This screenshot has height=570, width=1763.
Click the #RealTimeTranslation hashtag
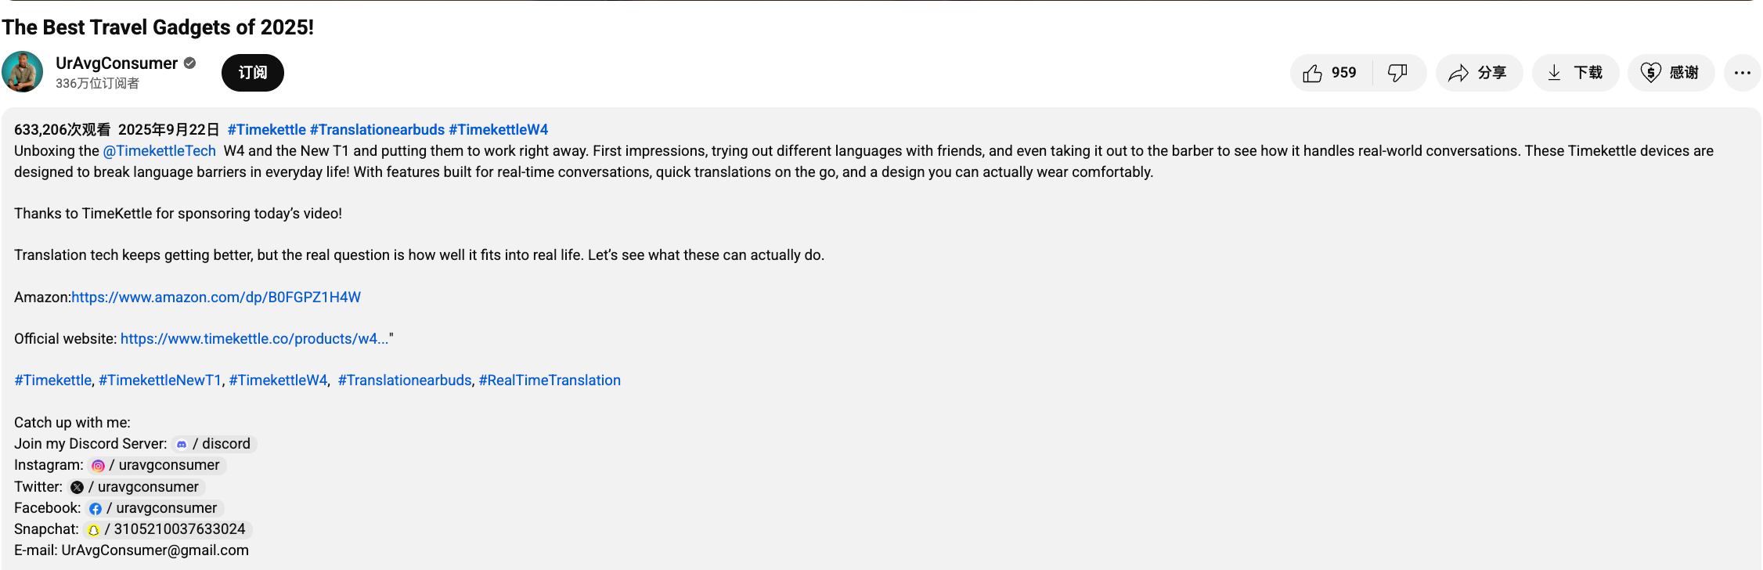[550, 381]
